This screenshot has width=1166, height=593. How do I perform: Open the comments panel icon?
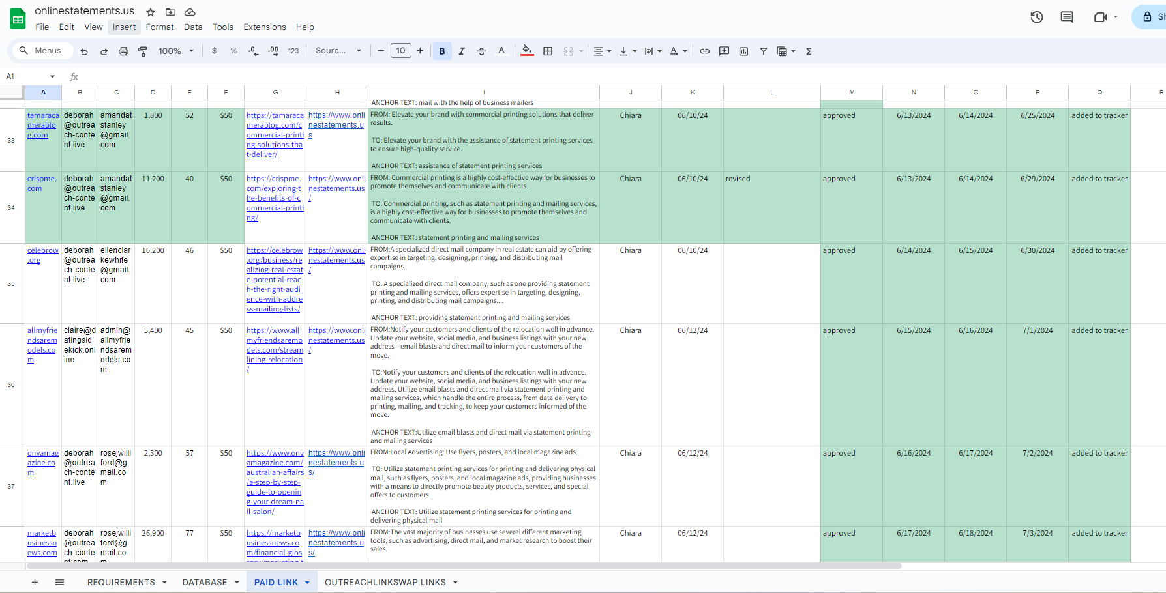[1067, 18]
